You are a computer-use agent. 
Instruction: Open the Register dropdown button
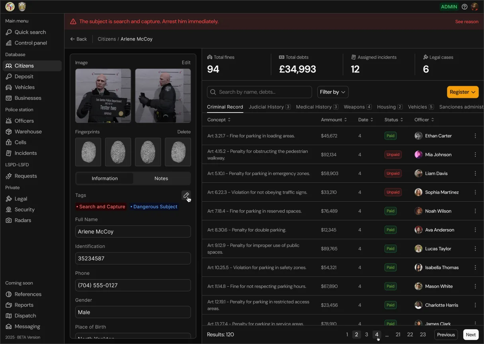(463, 92)
